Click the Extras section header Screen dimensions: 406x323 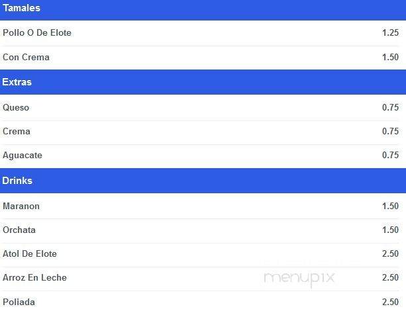203,82
